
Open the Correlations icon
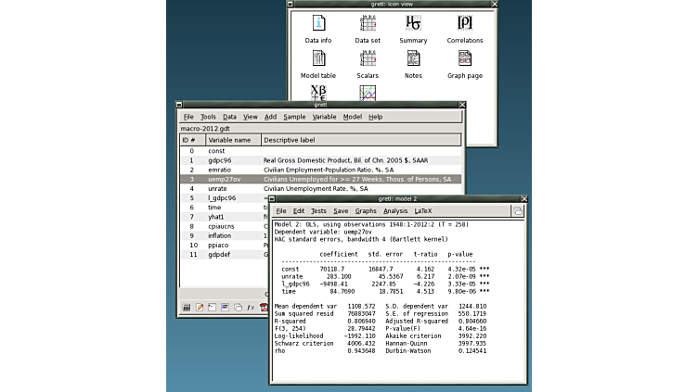[x=464, y=24]
